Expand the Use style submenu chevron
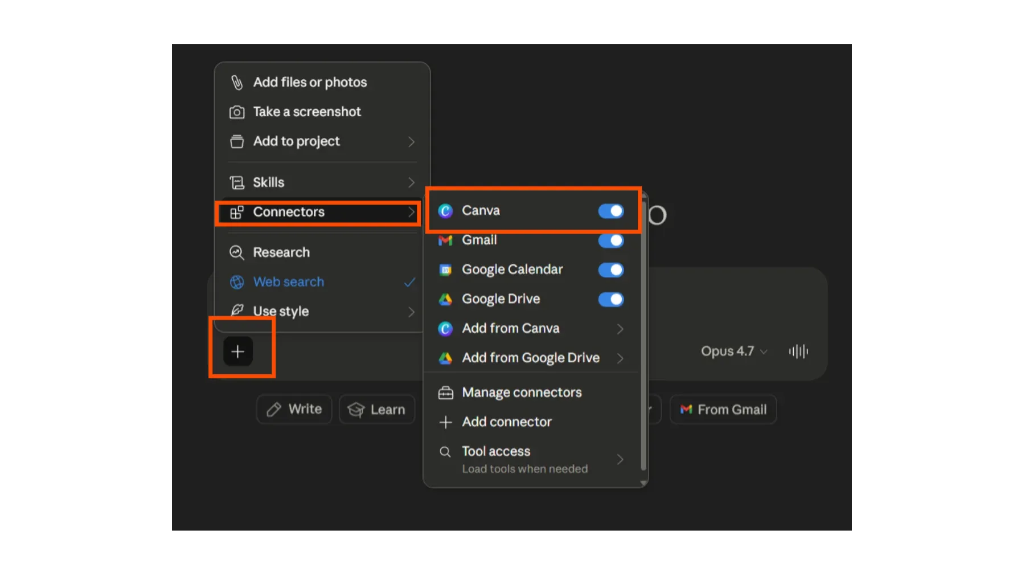Viewport: 1025px width, 576px height. click(x=411, y=312)
